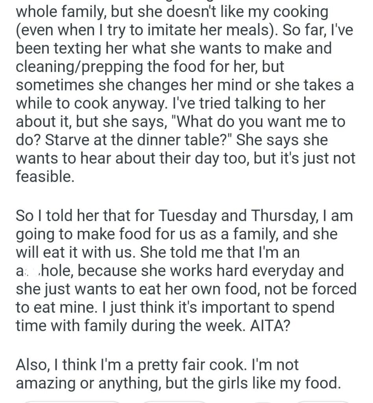The height and width of the screenshot is (403, 373).
Task: Click the word "feasible." ending first paragraph
Action: (x=45, y=177)
